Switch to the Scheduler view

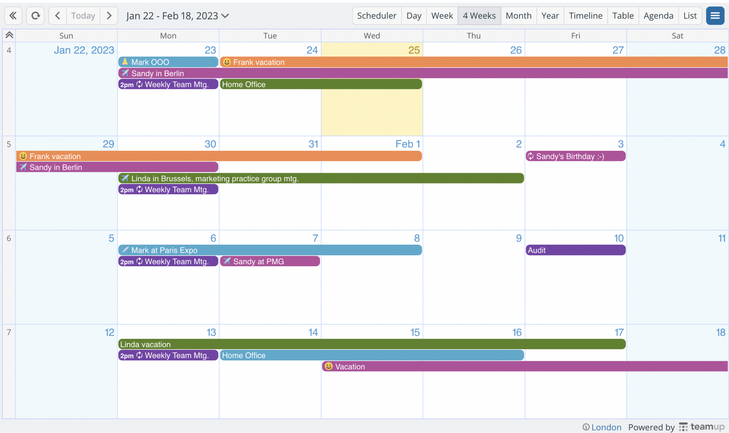point(376,16)
